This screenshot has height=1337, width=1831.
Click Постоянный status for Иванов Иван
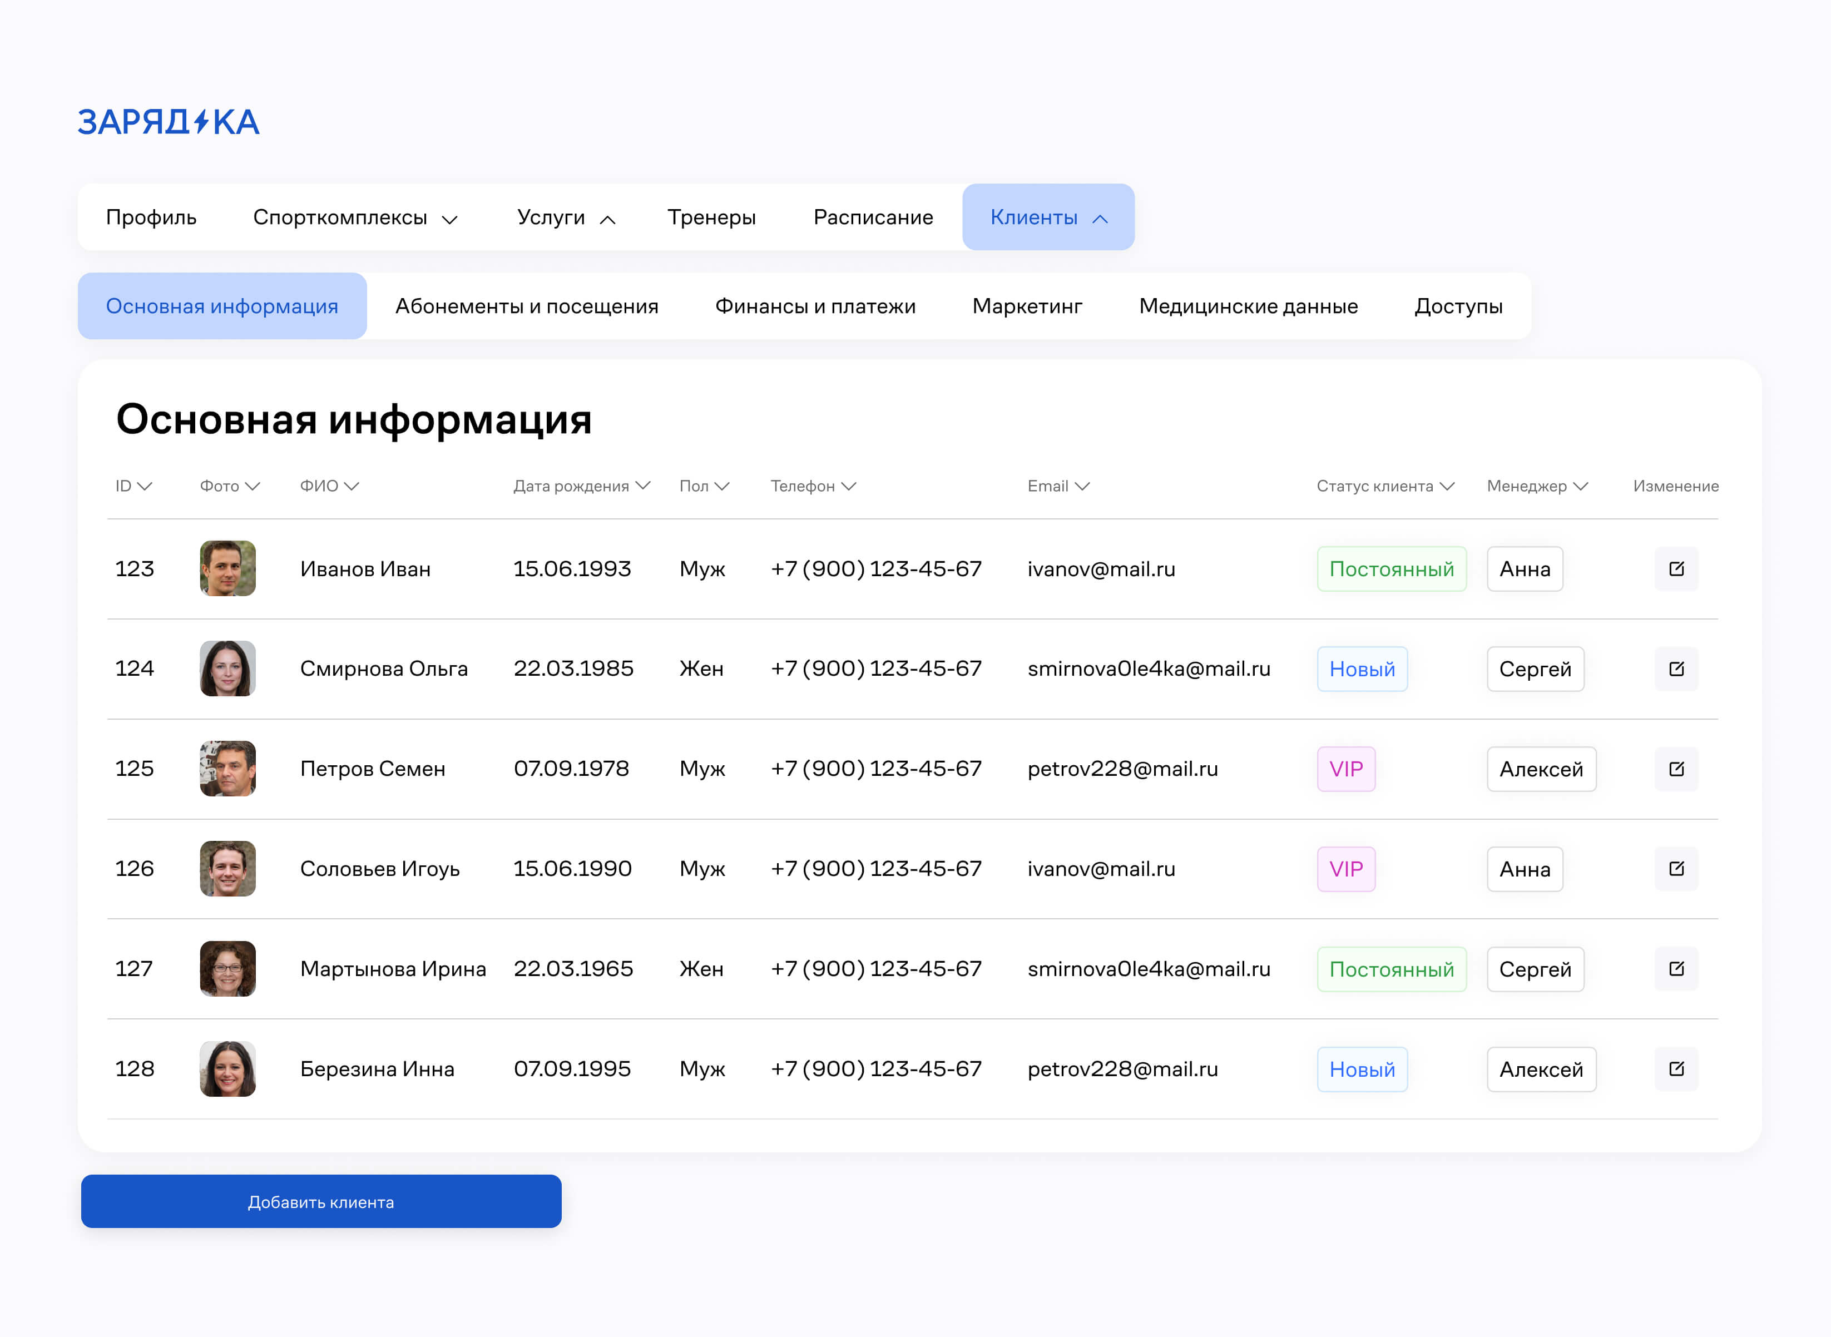(1392, 569)
